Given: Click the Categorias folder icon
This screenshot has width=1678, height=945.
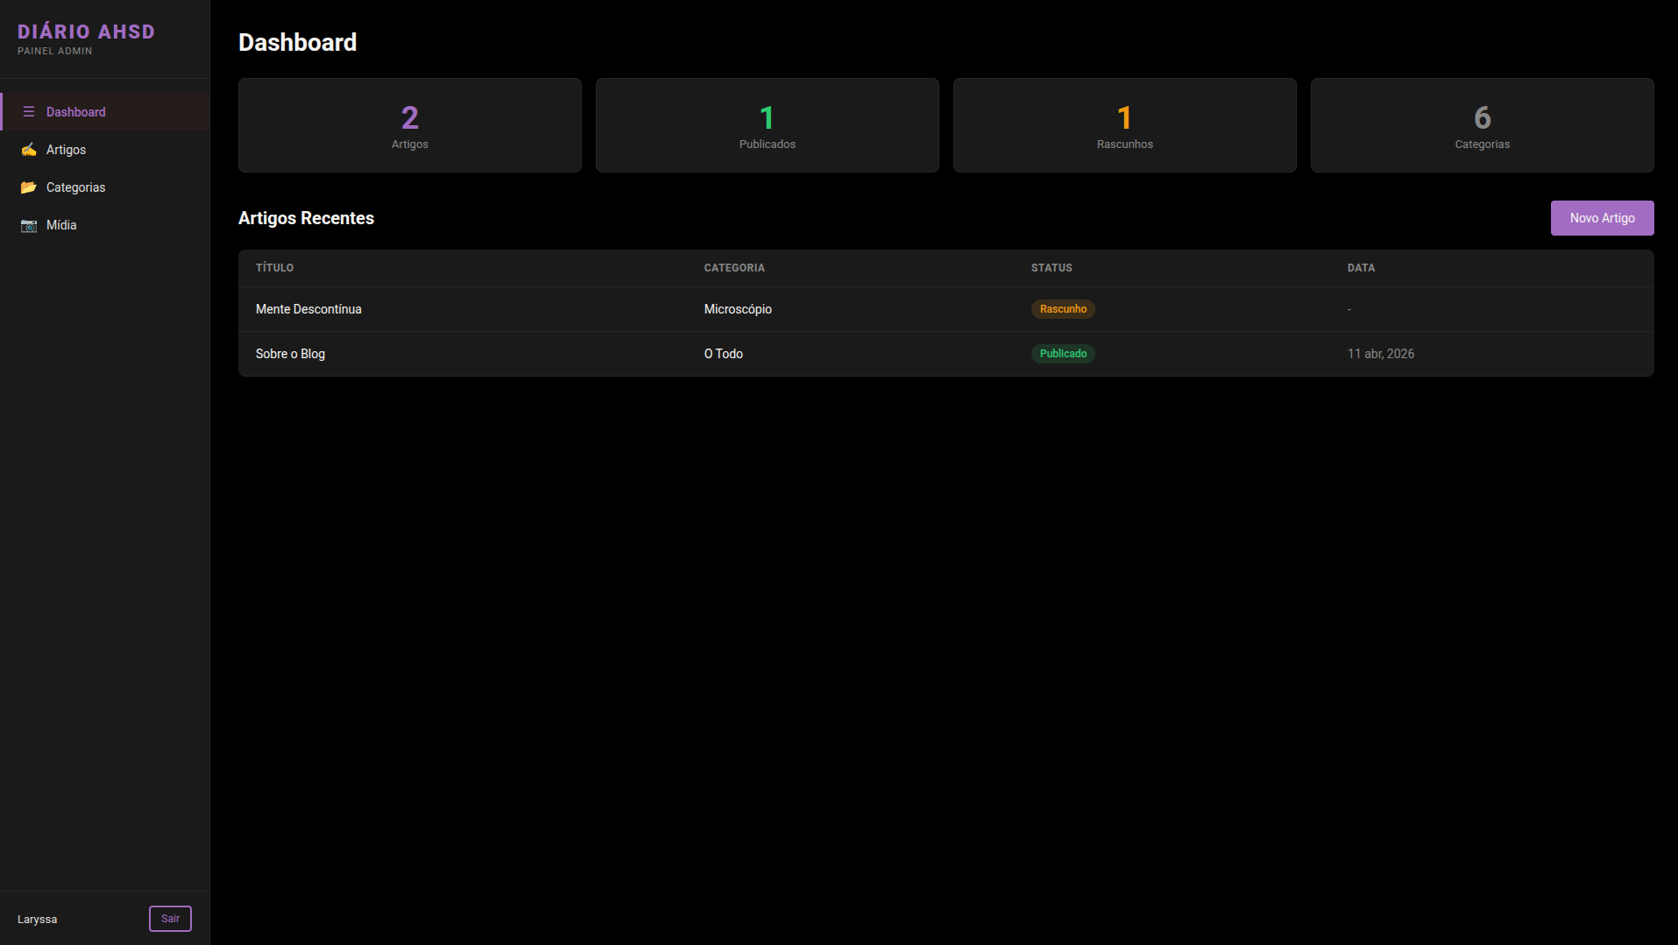Looking at the screenshot, I should click(29, 187).
